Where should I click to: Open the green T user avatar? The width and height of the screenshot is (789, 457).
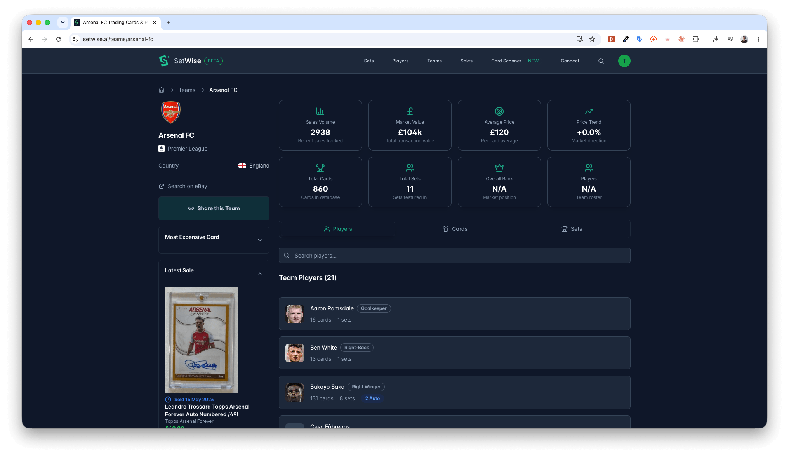(624, 61)
